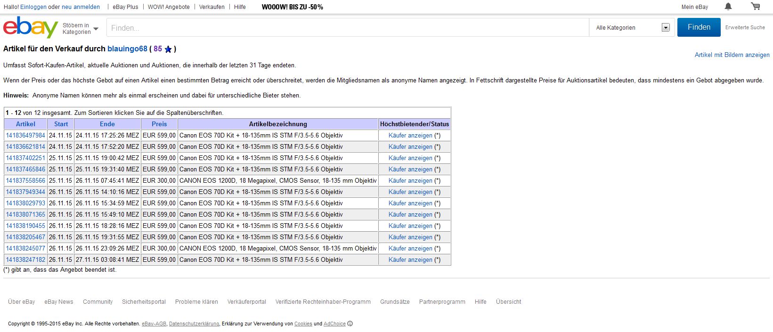Open item 141838190455
The image size is (773, 332).
pyautogui.click(x=25, y=226)
